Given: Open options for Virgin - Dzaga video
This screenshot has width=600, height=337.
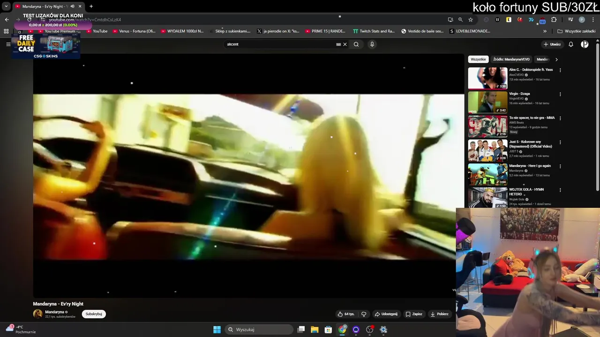Looking at the screenshot, I should pos(560,94).
